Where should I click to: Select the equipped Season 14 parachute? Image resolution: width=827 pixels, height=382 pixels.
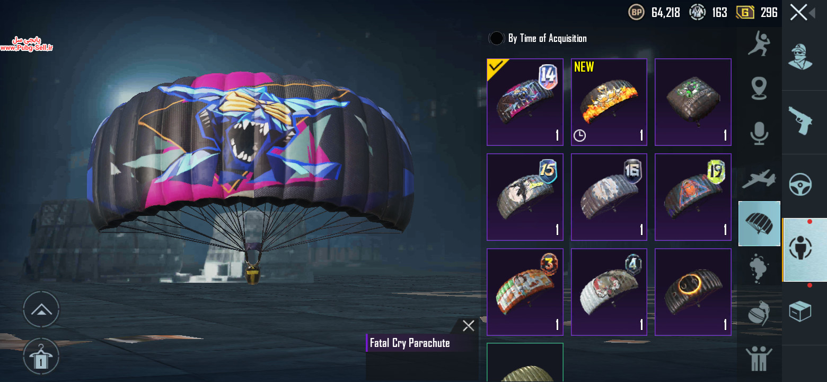(x=525, y=102)
